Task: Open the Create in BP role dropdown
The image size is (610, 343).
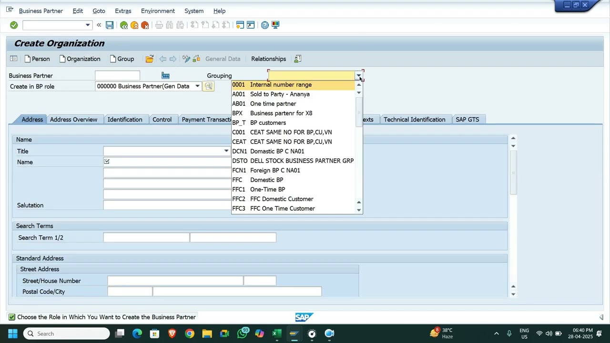Action: [197, 86]
